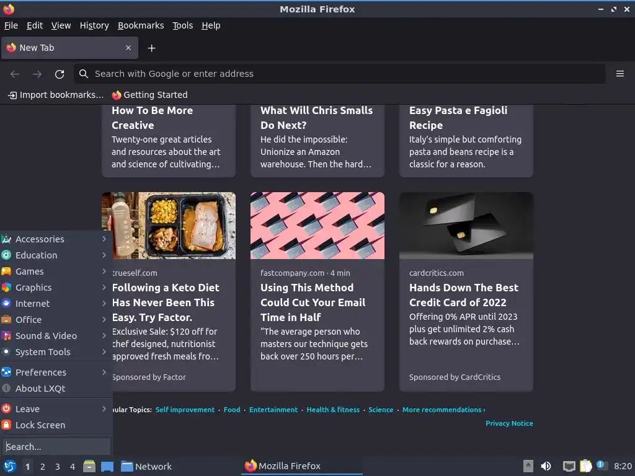Open About LXQt from the menu
The image size is (635, 476).
[56, 388]
